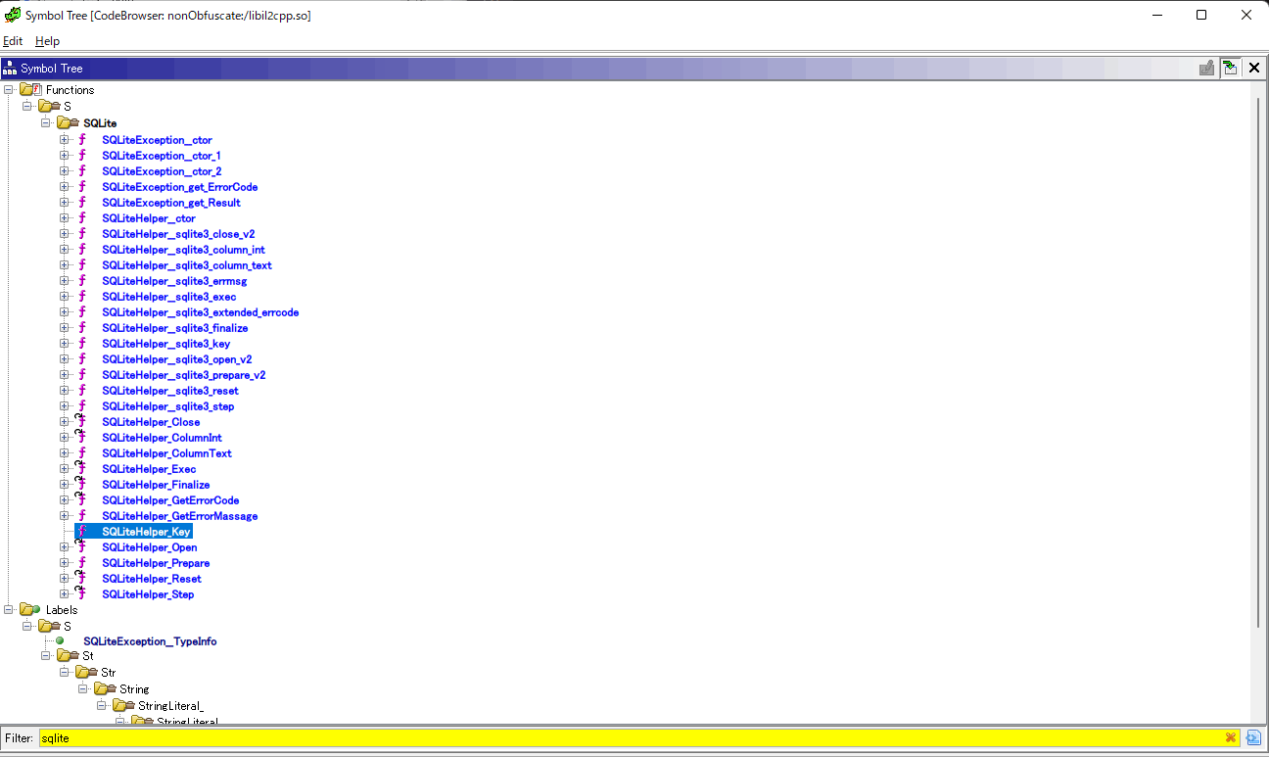Click the Functions root folder icon

(30, 90)
